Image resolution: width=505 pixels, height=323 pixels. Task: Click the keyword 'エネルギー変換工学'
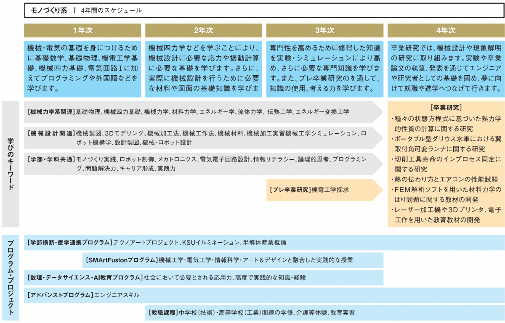click(x=322, y=112)
